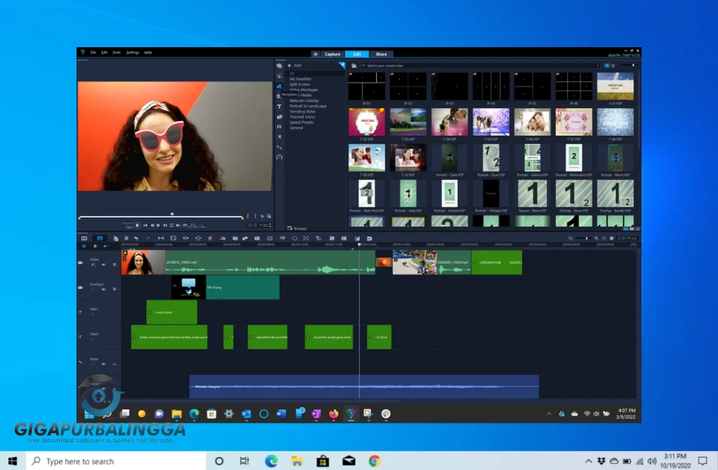The width and height of the screenshot is (718, 470).
Task: Switch to Storyboard view in the timeline toolbar
Action: coord(84,238)
